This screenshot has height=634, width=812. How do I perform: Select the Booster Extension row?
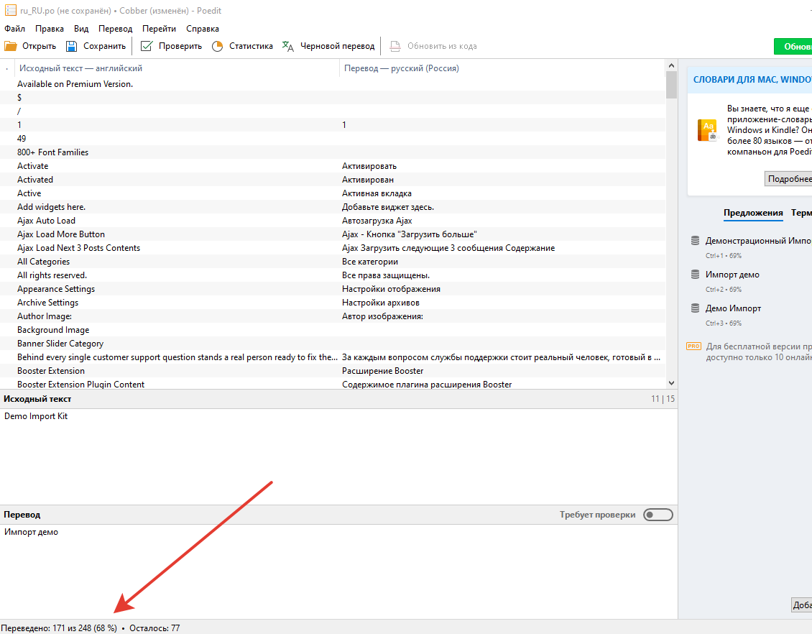click(333, 371)
